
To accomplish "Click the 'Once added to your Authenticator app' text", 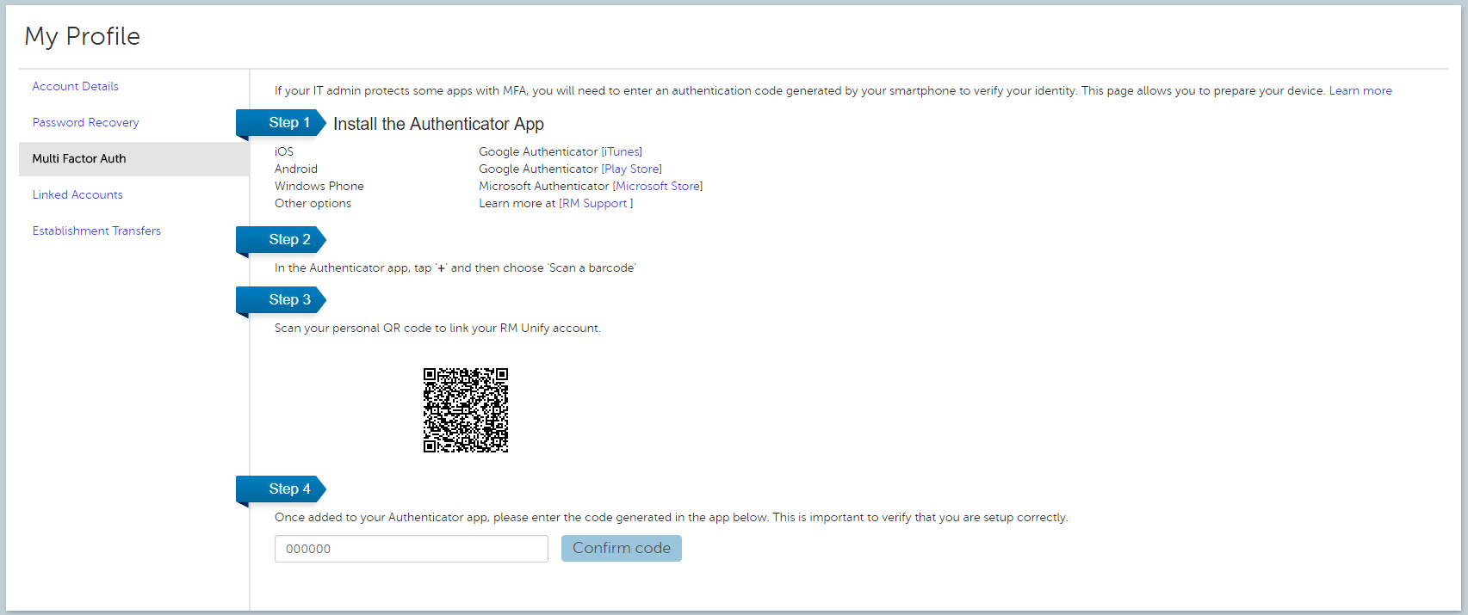I will coord(672,517).
